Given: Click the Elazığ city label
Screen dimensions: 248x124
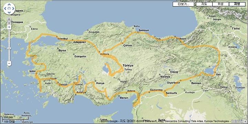Looking at the screenshot, I should tap(174, 72).
